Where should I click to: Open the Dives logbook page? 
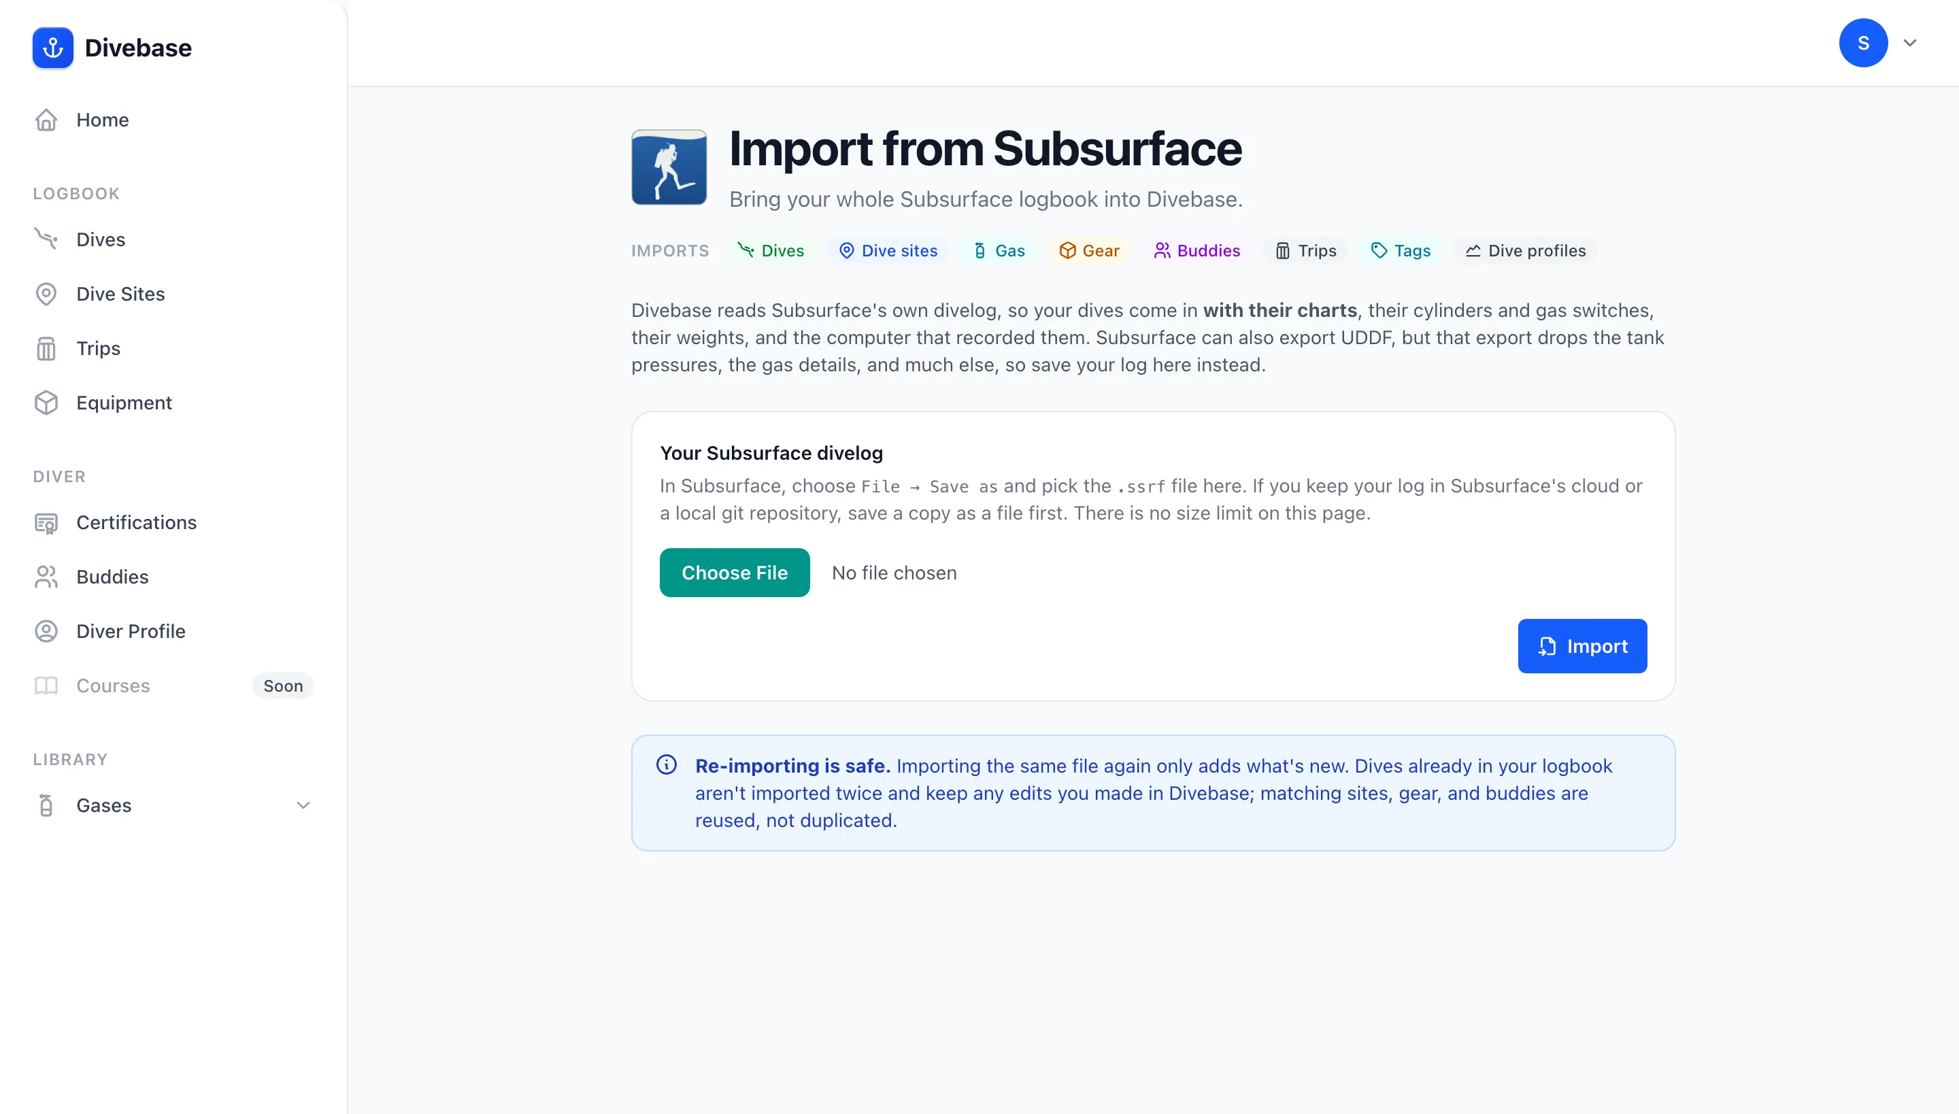tap(173, 239)
